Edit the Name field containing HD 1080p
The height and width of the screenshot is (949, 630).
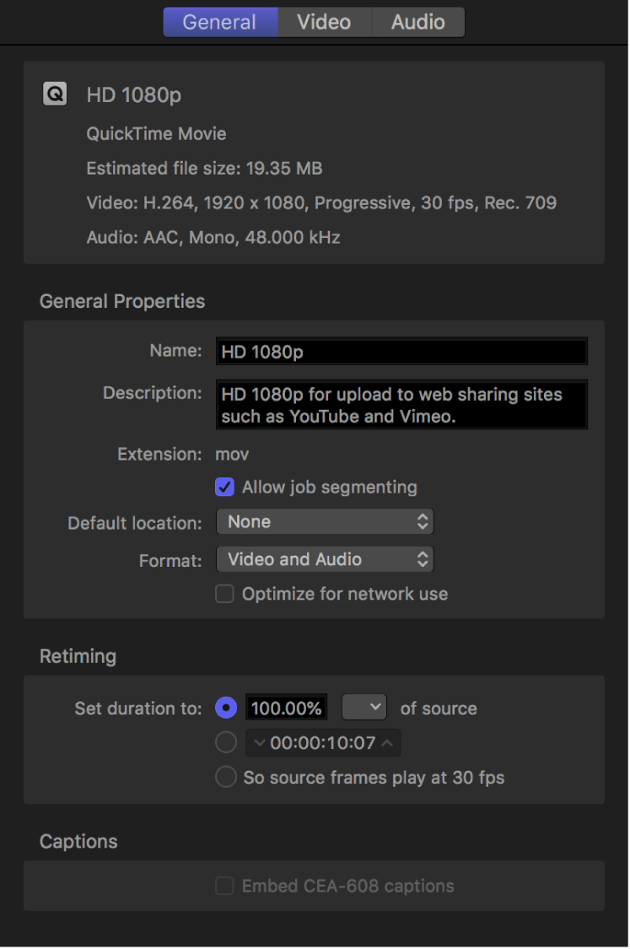[401, 351]
